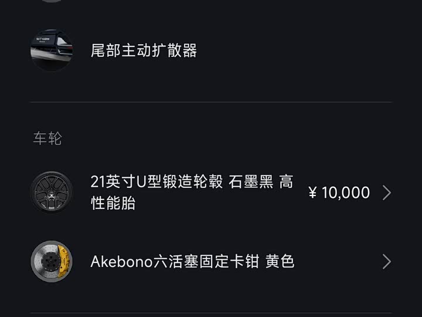422x317 pixels.
Task: Select the 21英寸U型锻造轮毂 wheel label
Action: pyautogui.click(x=156, y=182)
